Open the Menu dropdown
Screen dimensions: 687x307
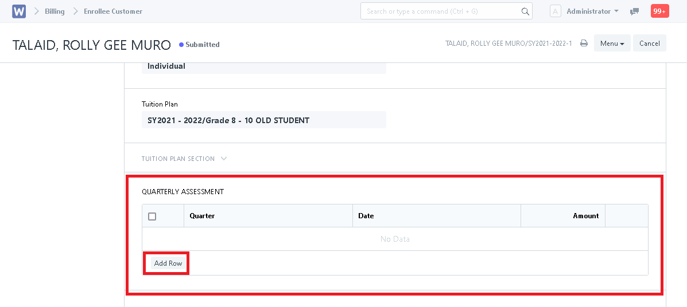tap(612, 44)
